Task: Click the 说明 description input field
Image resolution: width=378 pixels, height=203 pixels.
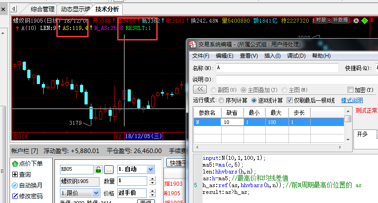Action: pos(297,79)
